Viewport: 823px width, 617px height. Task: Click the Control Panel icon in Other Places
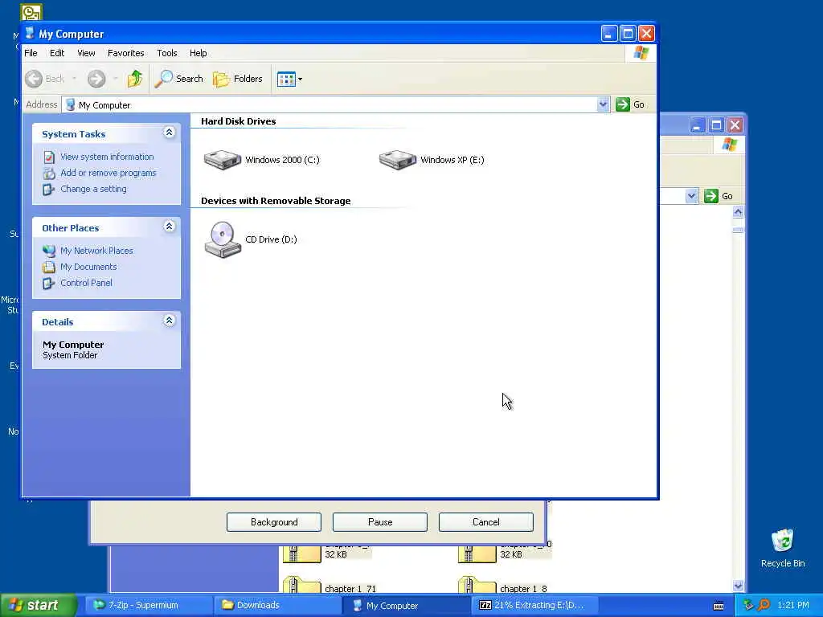click(49, 283)
